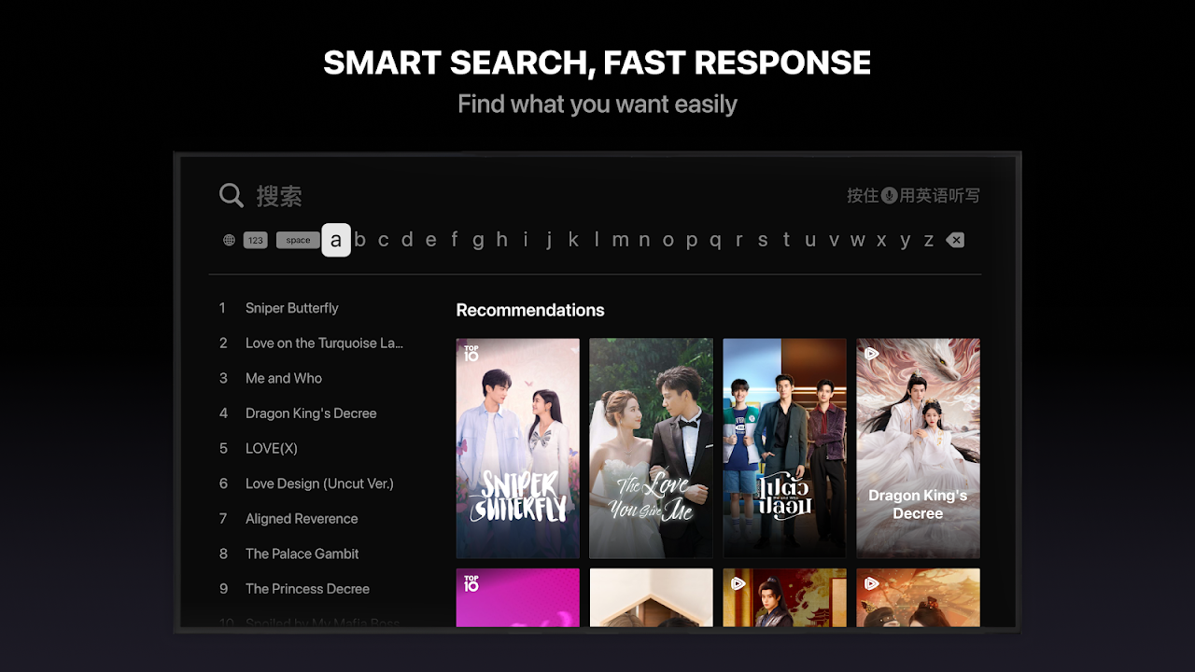The width and height of the screenshot is (1195, 672).
Task: Choose the letter e key
Action: click(430, 240)
